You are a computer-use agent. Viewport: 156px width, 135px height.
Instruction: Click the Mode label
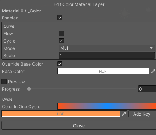click(x=9, y=48)
